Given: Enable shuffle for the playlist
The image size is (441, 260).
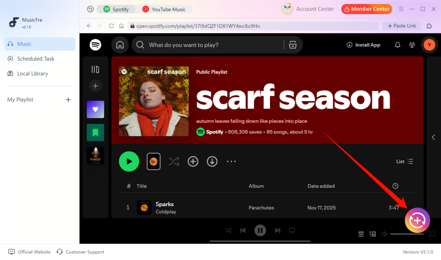Looking at the screenshot, I should pyautogui.click(x=174, y=161).
